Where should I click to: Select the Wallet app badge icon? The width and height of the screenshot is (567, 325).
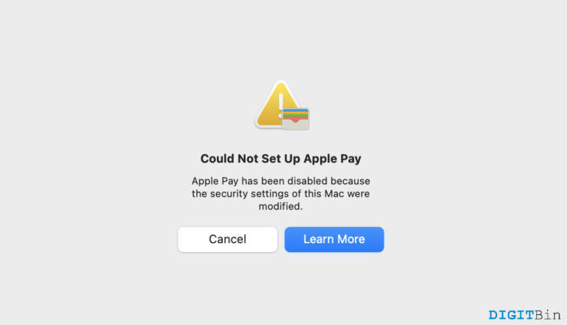[296, 119]
